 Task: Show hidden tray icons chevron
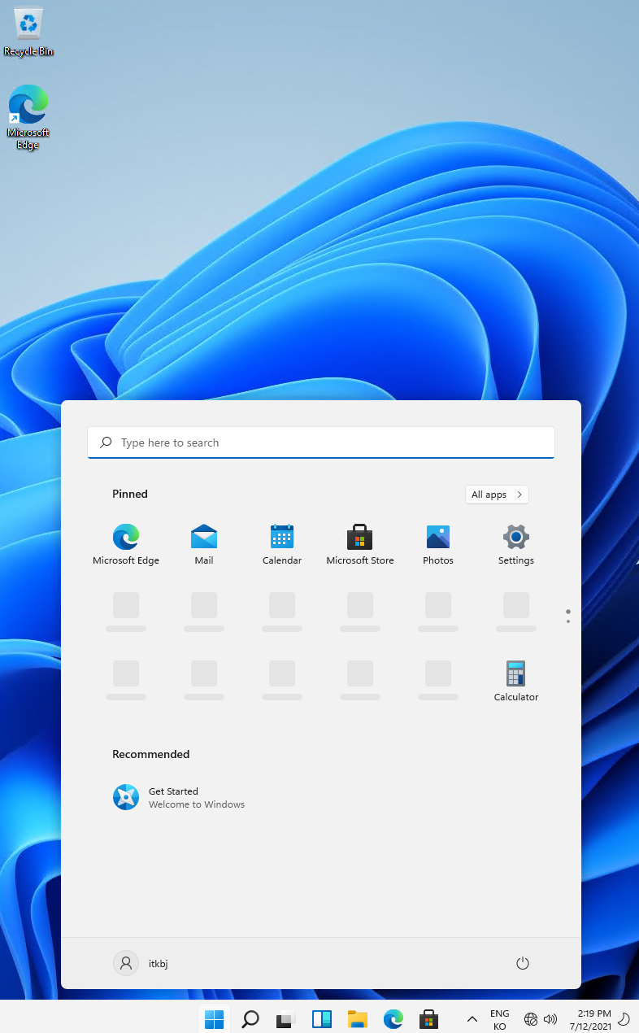click(472, 1019)
